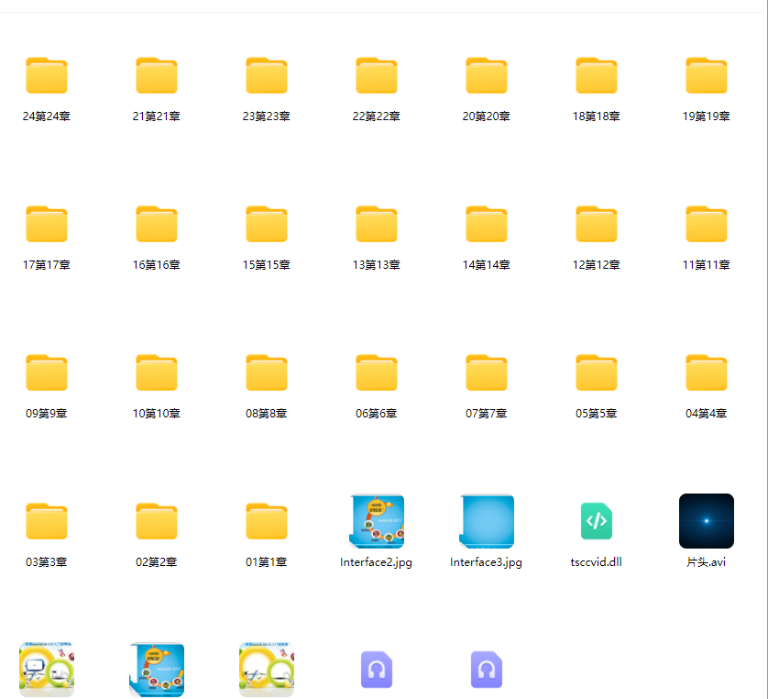
Task: Open the 03第3章 folder
Action: tap(47, 522)
